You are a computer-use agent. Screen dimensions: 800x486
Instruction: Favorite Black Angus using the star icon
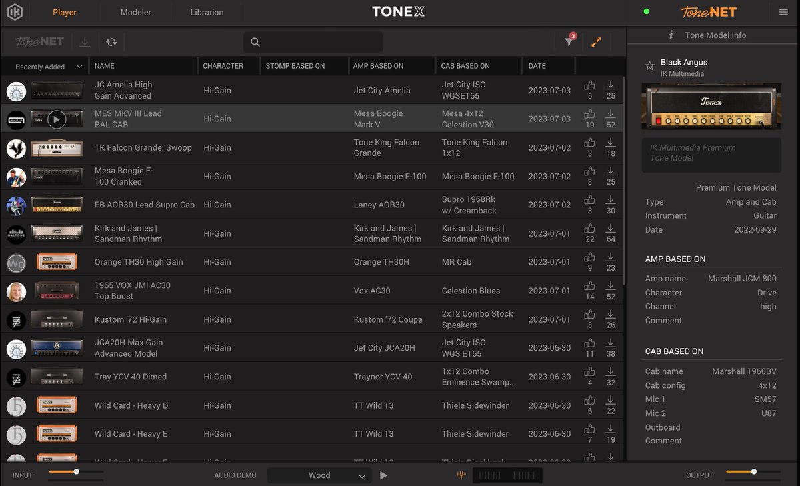pyautogui.click(x=649, y=66)
